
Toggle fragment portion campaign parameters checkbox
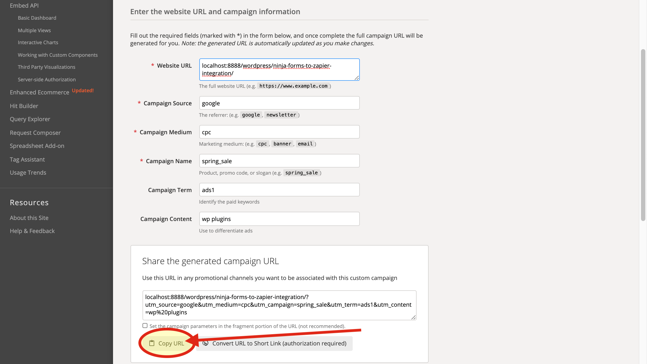click(x=145, y=326)
